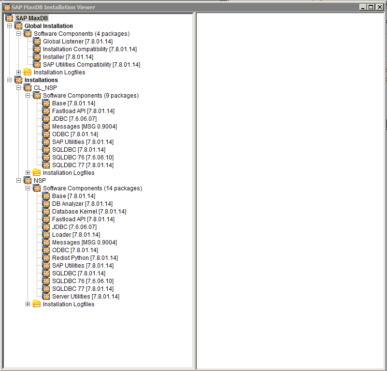The width and height of the screenshot is (387, 371).
Task: Select Installer [7.8.01.14] entry
Action: tap(68, 57)
